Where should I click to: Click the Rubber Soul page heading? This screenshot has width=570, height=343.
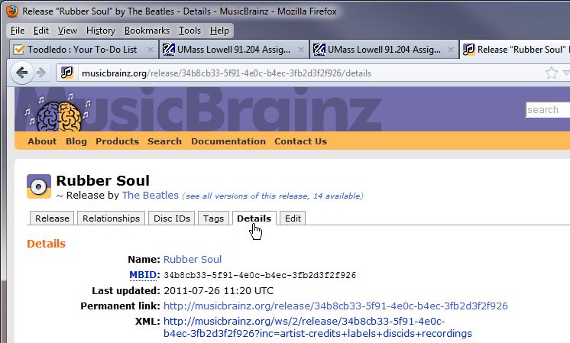(103, 180)
